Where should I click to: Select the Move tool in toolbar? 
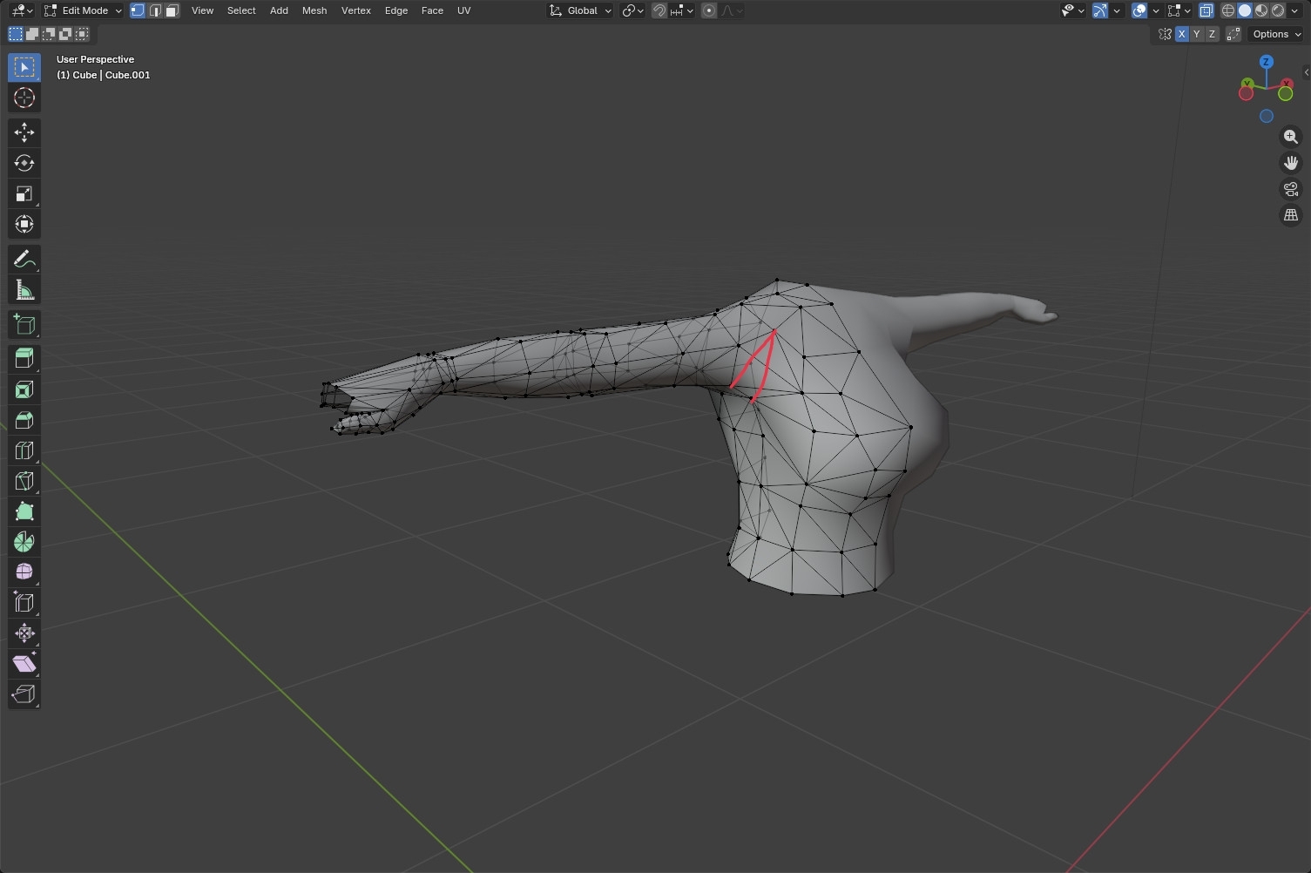24,132
